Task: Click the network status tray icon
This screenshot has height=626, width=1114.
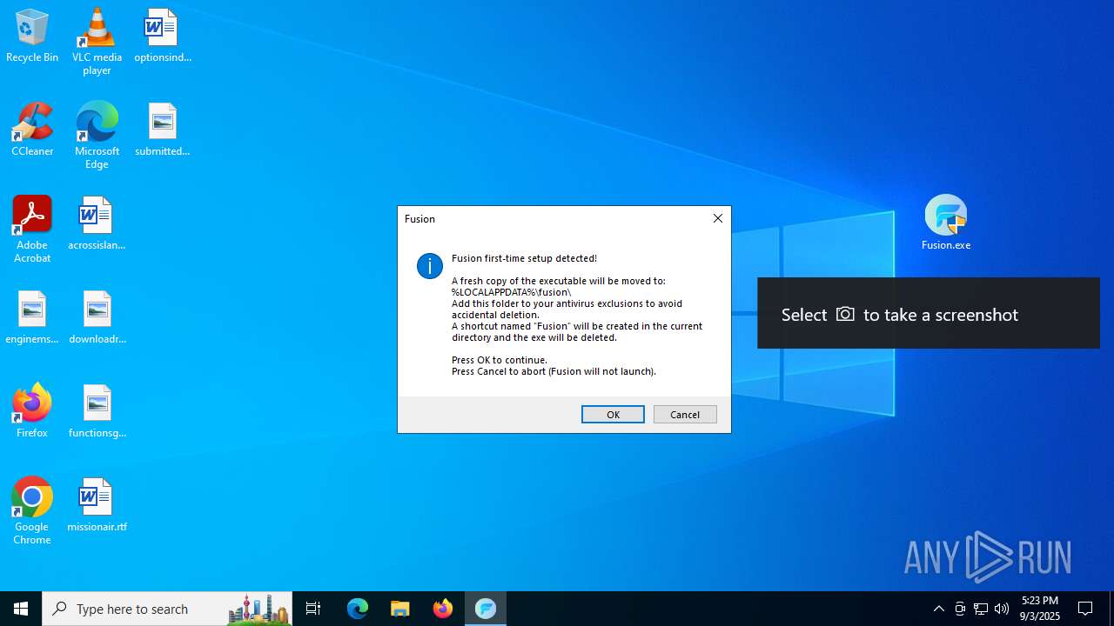Action: tap(981, 609)
